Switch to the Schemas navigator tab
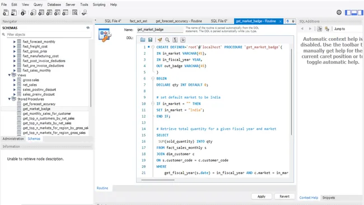 [34, 139]
